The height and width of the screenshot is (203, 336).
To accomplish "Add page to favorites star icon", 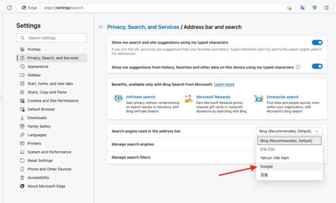I will tap(289, 8).
